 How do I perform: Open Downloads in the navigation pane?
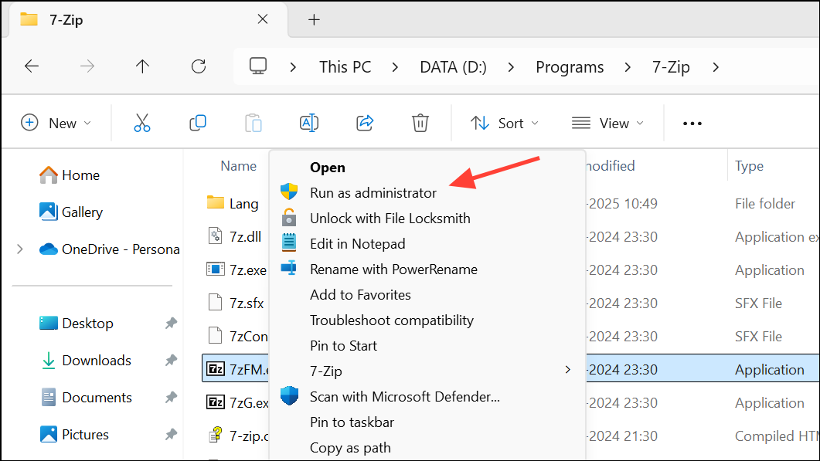coord(85,361)
